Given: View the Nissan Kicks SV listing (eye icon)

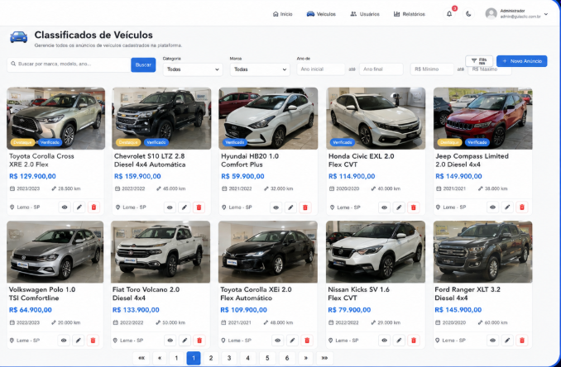Looking at the screenshot, I should click(x=384, y=341).
